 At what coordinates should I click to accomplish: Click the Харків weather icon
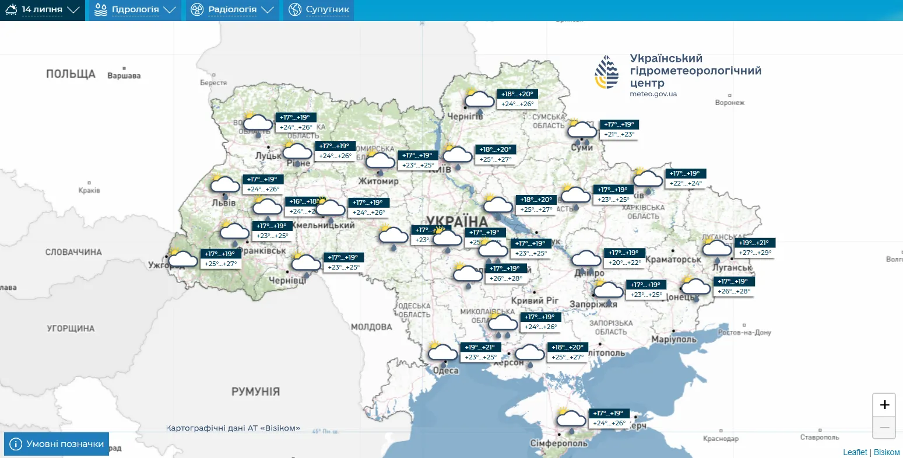[648, 180]
